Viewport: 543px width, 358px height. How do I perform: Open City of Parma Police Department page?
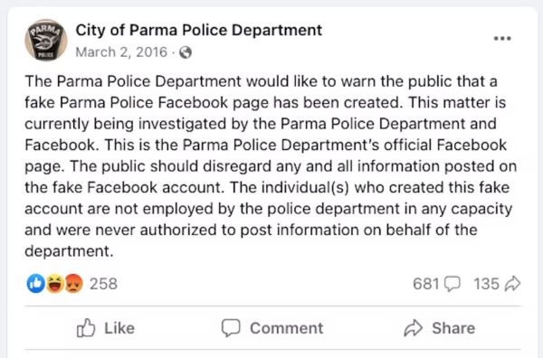pyautogui.click(x=199, y=31)
